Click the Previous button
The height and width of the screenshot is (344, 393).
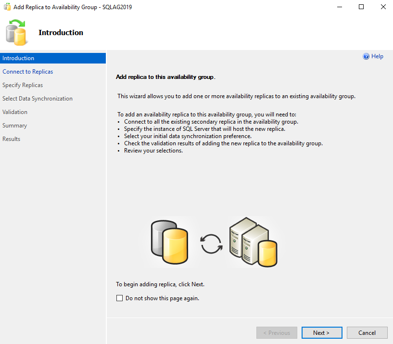coord(276,332)
